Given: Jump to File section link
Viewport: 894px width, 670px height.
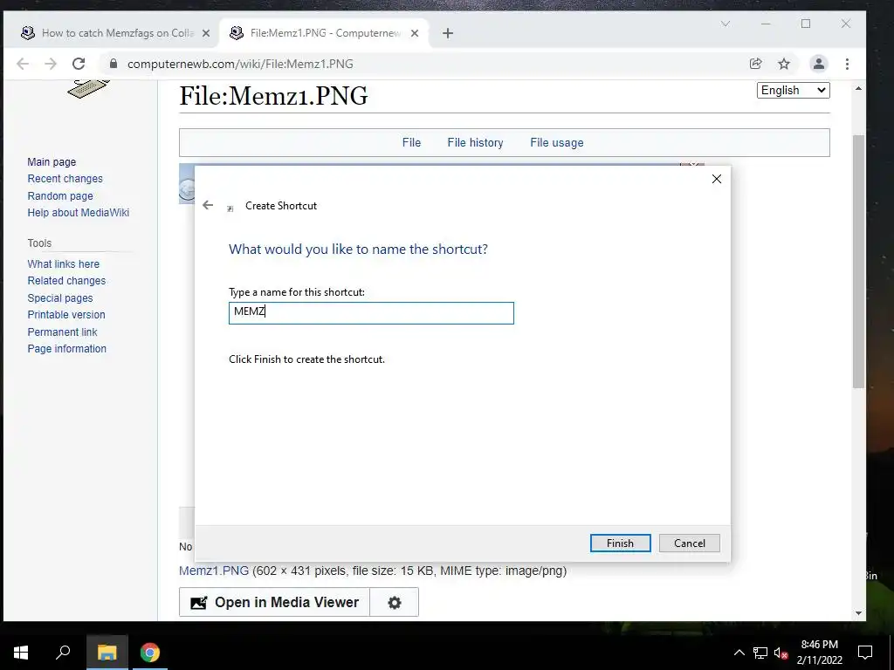Looking at the screenshot, I should point(411,142).
